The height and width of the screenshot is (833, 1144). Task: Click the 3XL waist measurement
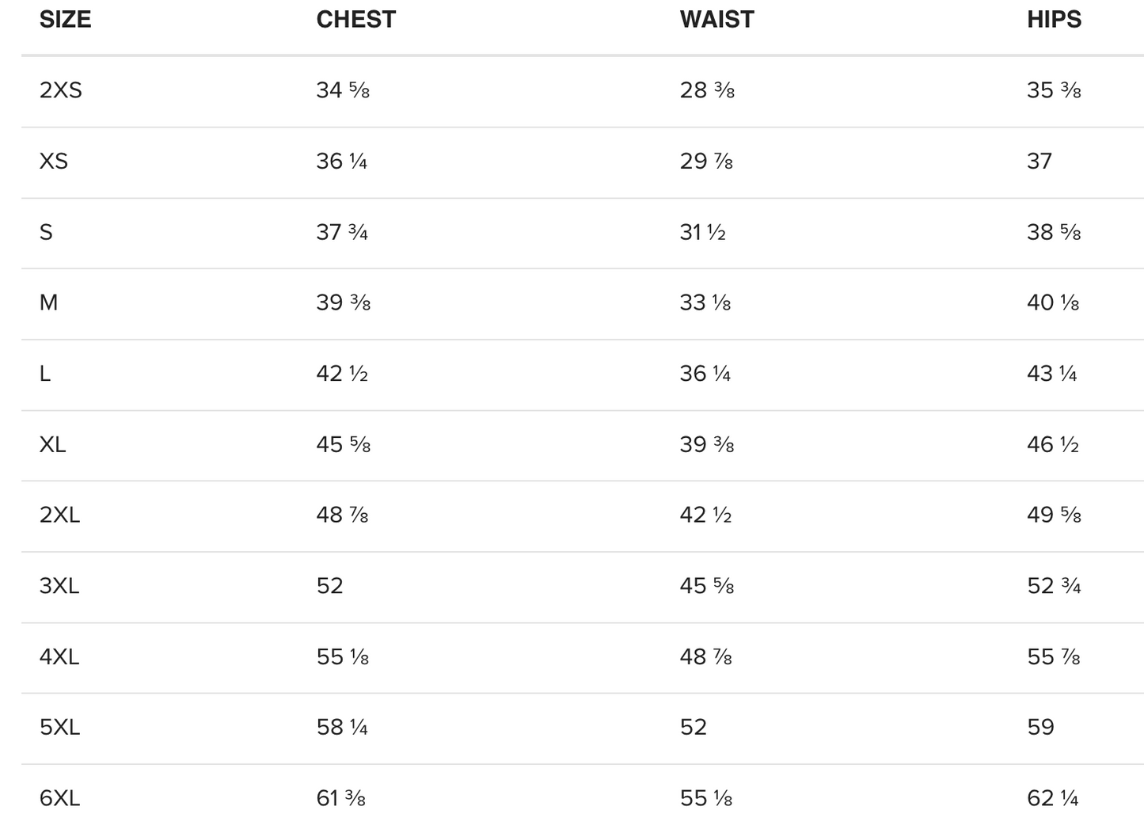point(706,586)
